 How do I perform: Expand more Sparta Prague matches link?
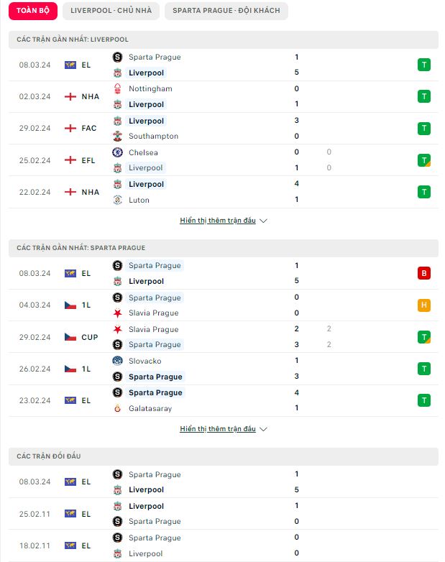(218, 429)
